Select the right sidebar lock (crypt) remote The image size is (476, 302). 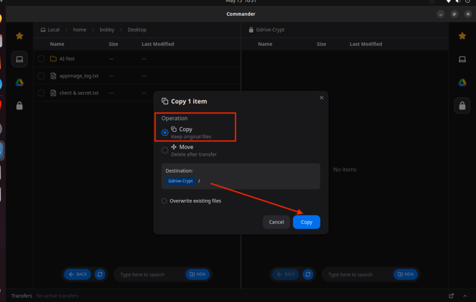[462, 106]
